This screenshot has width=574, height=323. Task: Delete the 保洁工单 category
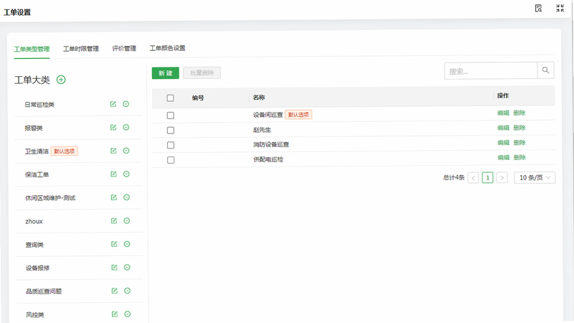pyautogui.click(x=126, y=174)
